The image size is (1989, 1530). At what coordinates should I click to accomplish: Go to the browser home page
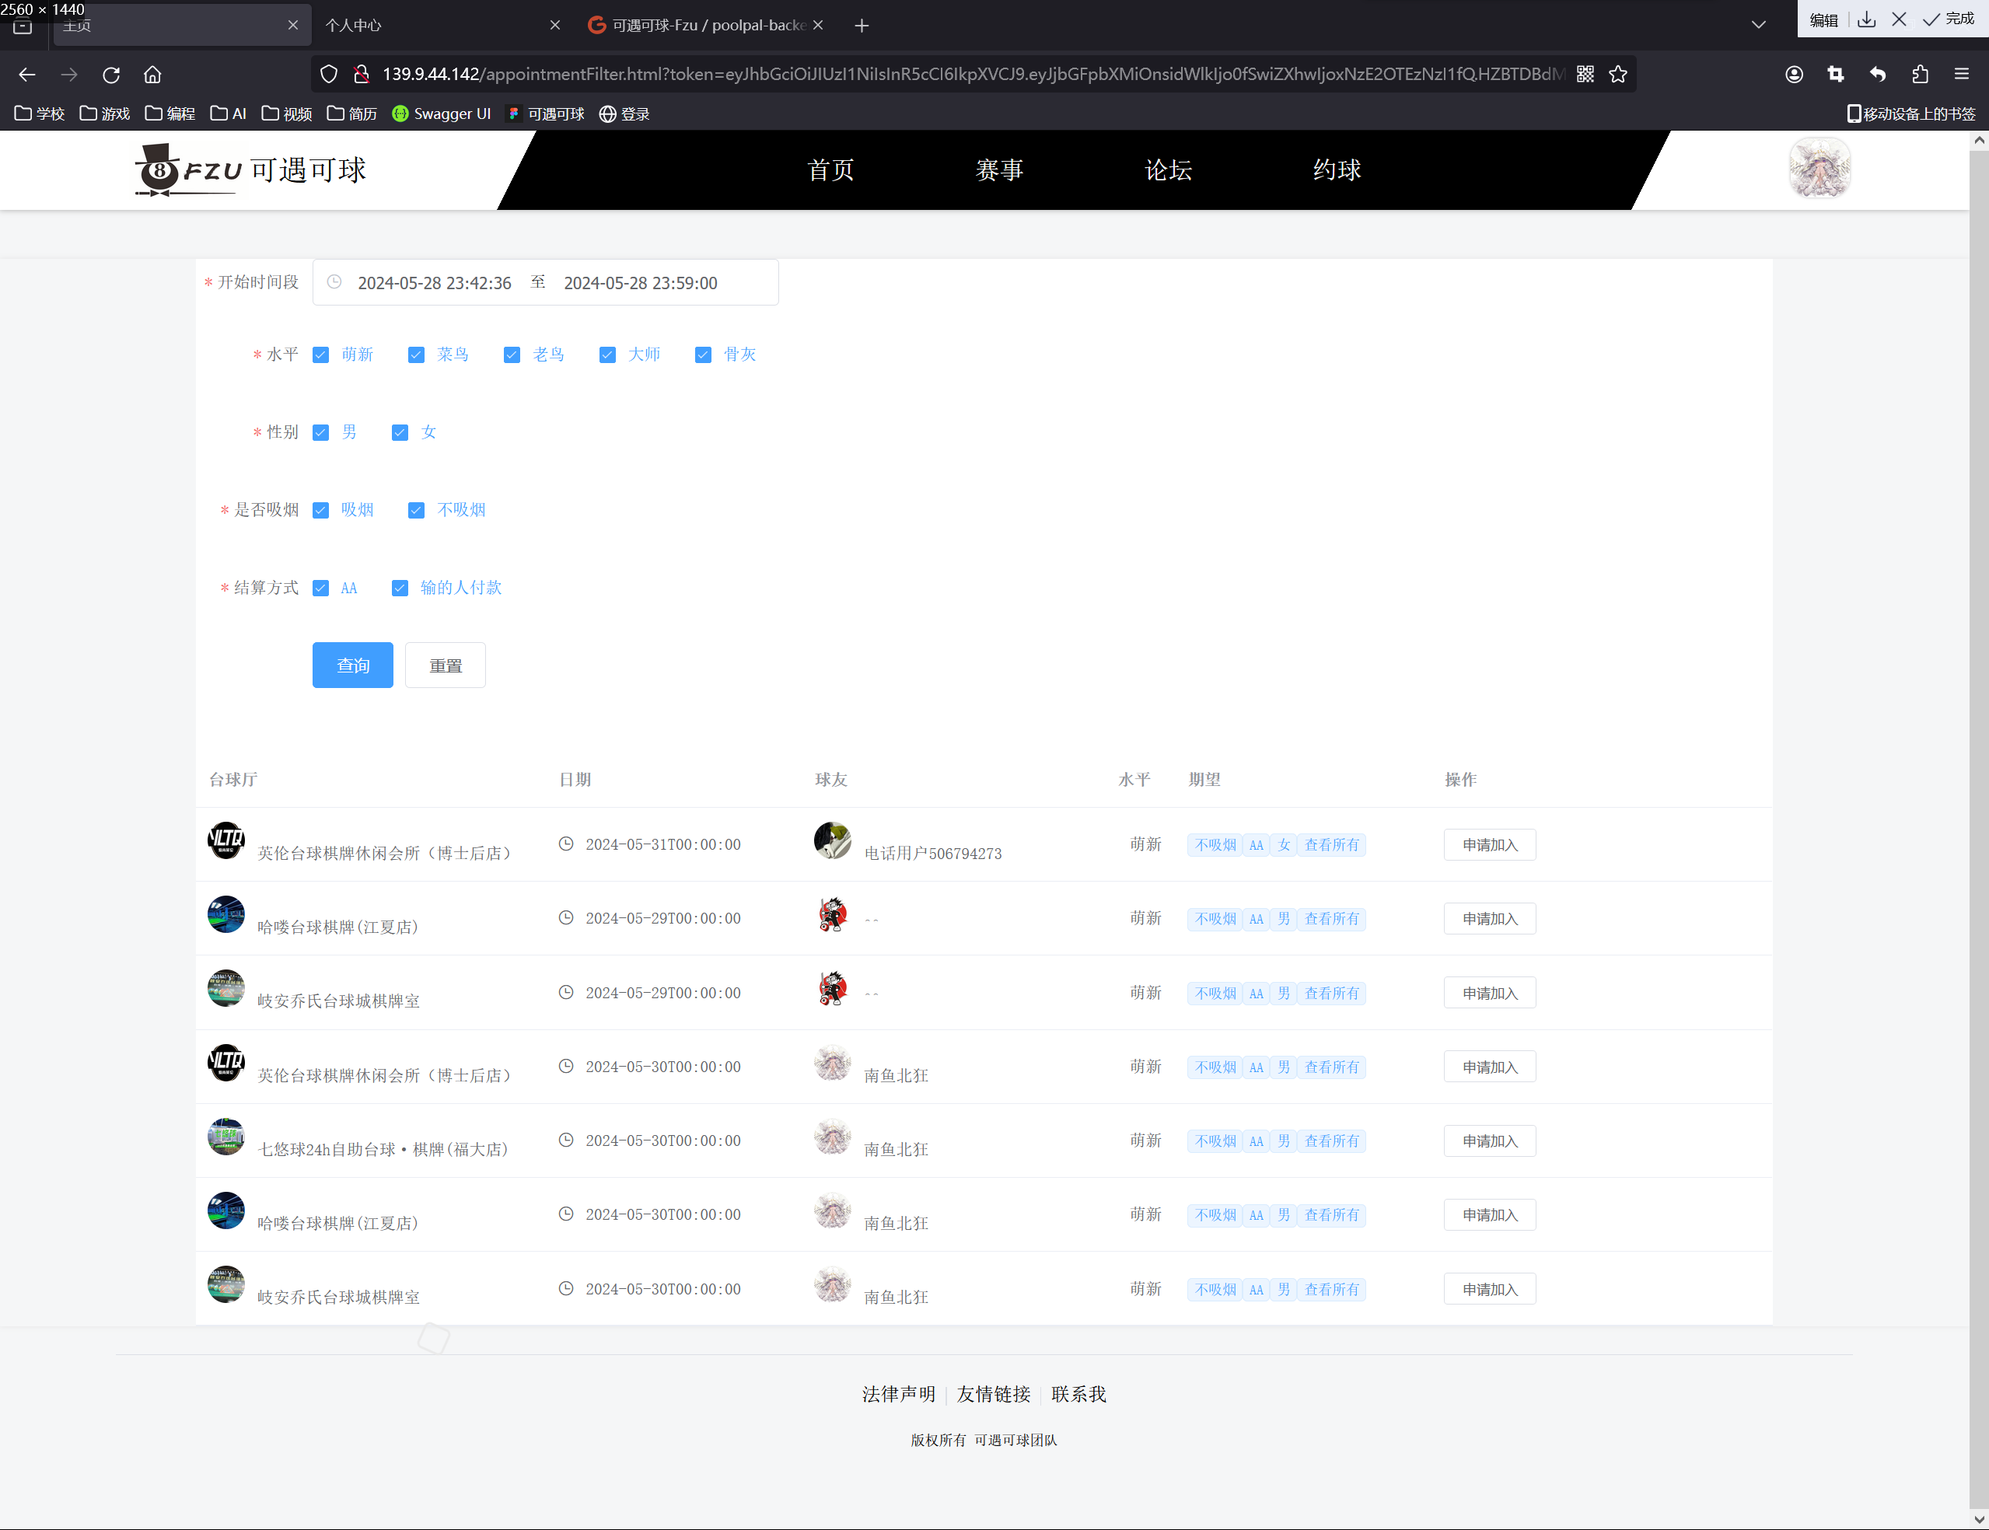152,75
